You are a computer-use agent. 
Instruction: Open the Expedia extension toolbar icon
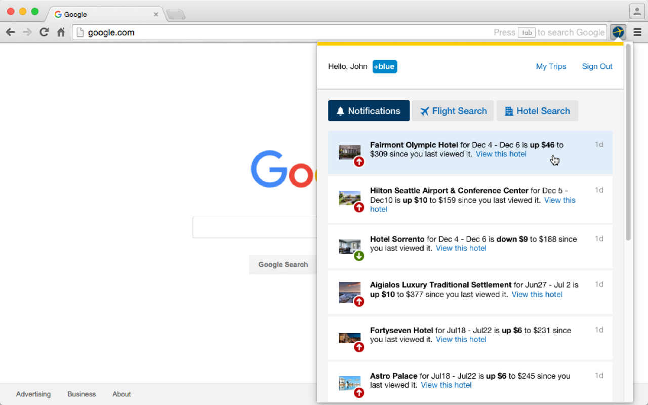pos(618,32)
